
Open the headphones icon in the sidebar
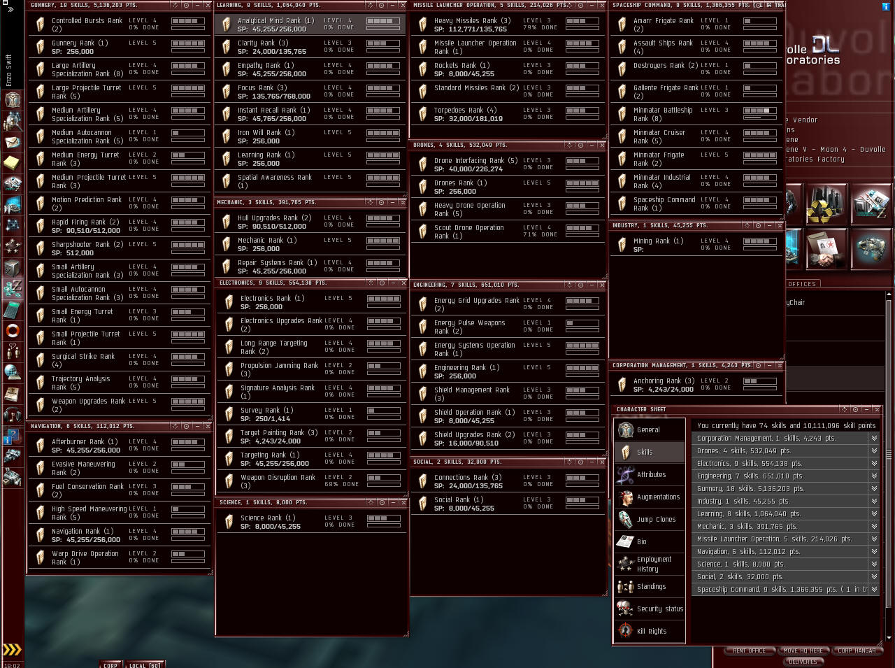click(13, 414)
